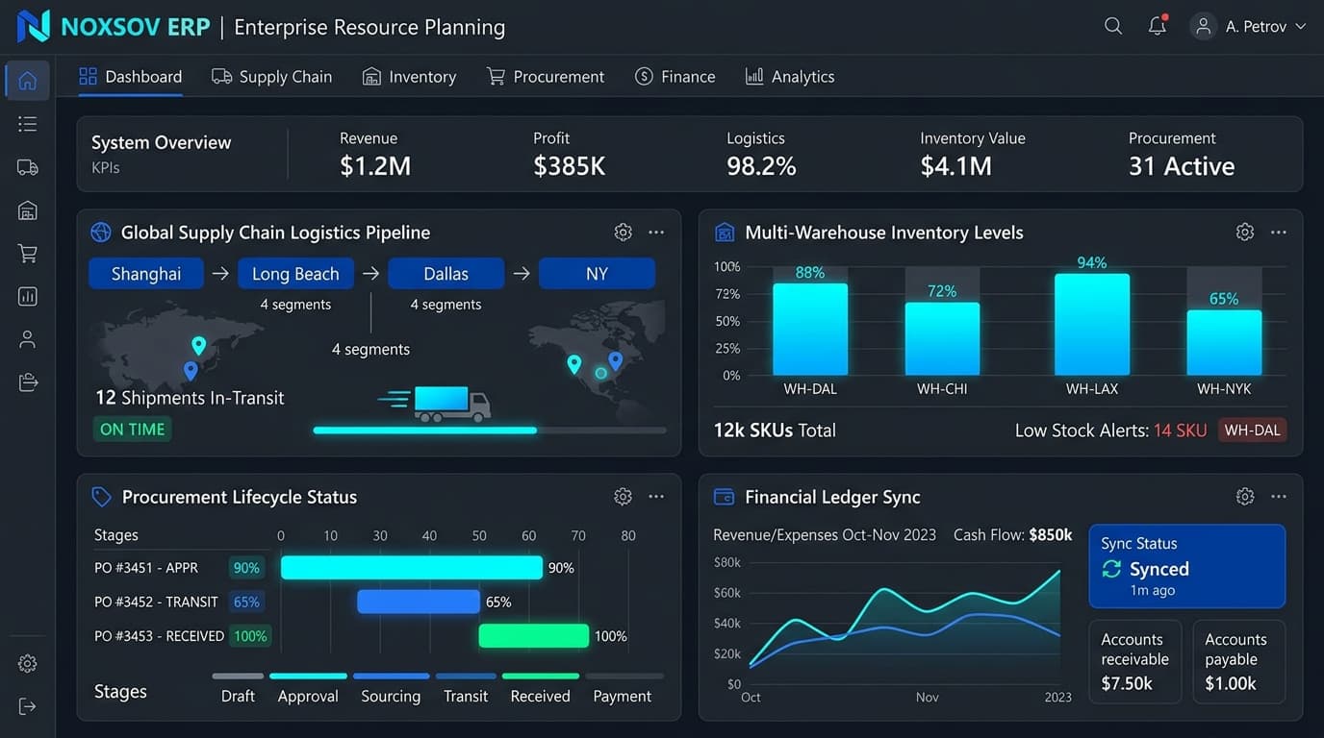Viewport: 1324px width, 738px height.
Task: Open Multi-Warehouse Inventory more options menu
Action: tap(1279, 233)
